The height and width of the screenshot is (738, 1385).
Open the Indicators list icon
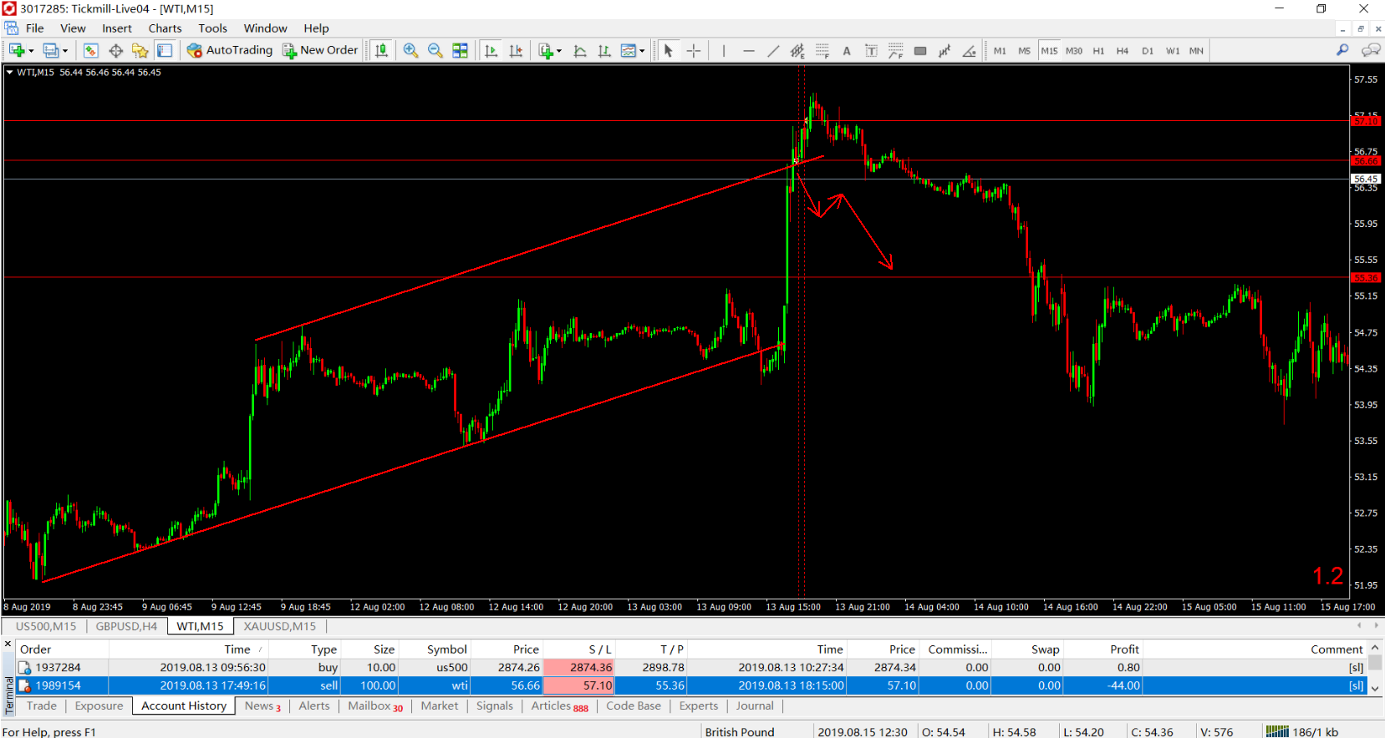tap(546, 50)
